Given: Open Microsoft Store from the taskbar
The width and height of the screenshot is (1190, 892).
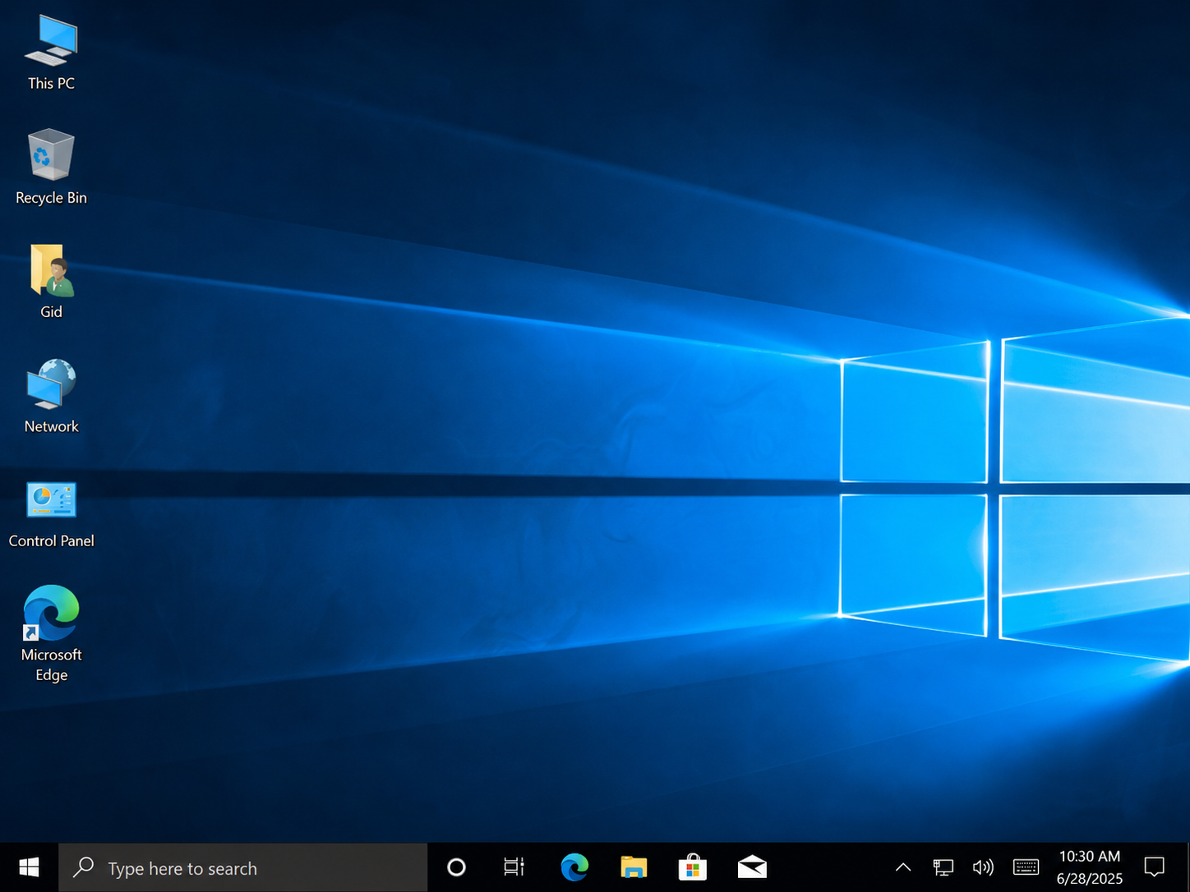Looking at the screenshot, I should pyautogui.click(x=693, y=867).
